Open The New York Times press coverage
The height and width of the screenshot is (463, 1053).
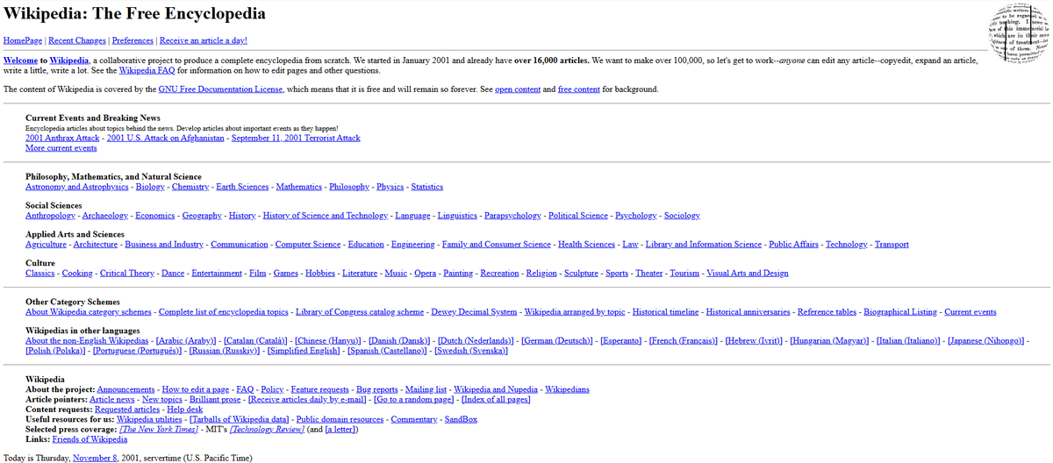tap(154, 430)
